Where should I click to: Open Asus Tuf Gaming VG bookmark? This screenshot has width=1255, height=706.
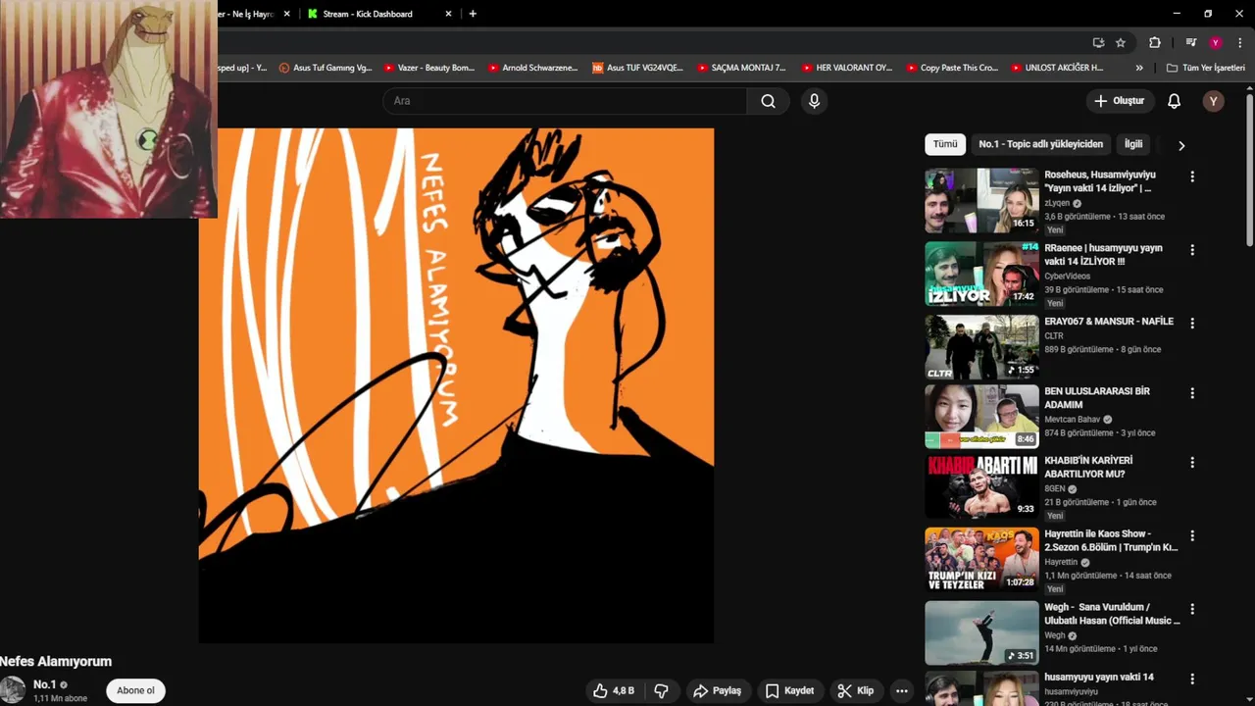(326, 68)
